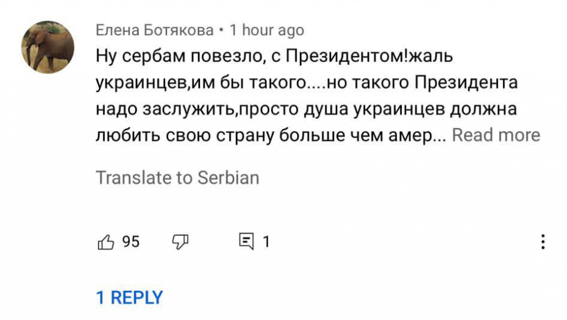Open the three-dot comment options menu
The image size is (567, 320).
click(x=542, y=242)
